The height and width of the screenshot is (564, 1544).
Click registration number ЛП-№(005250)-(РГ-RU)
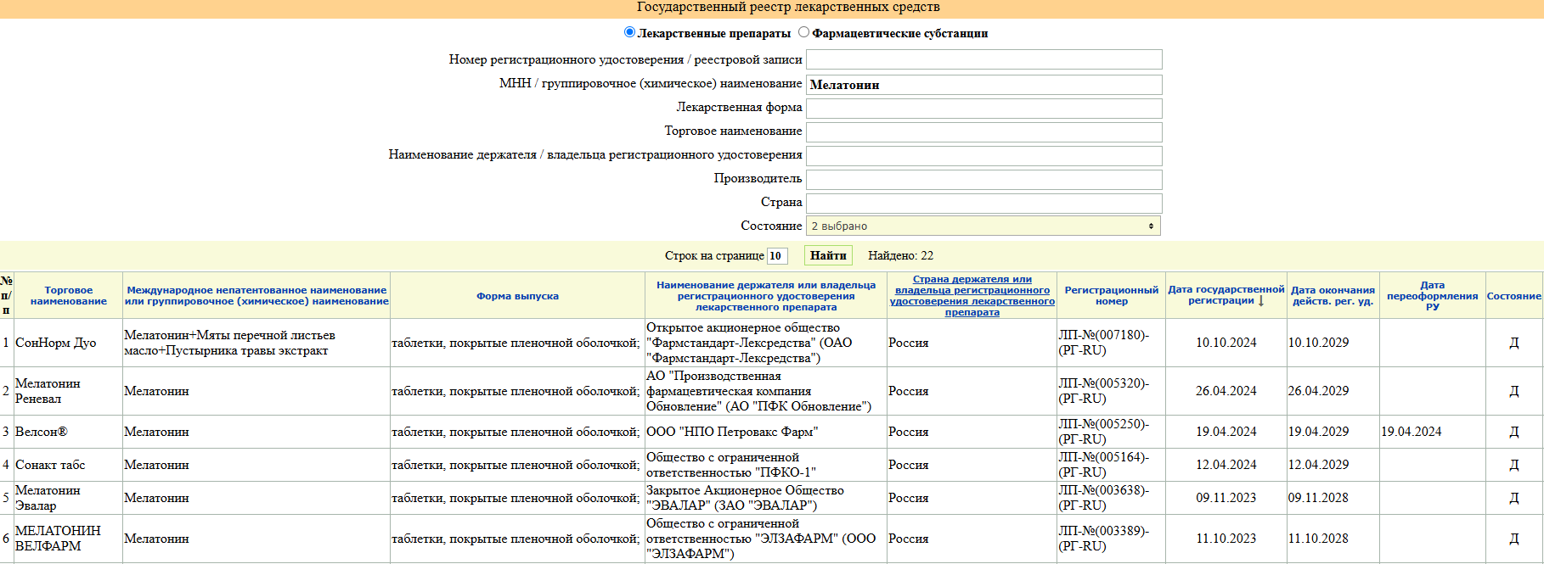(1103, 432)
